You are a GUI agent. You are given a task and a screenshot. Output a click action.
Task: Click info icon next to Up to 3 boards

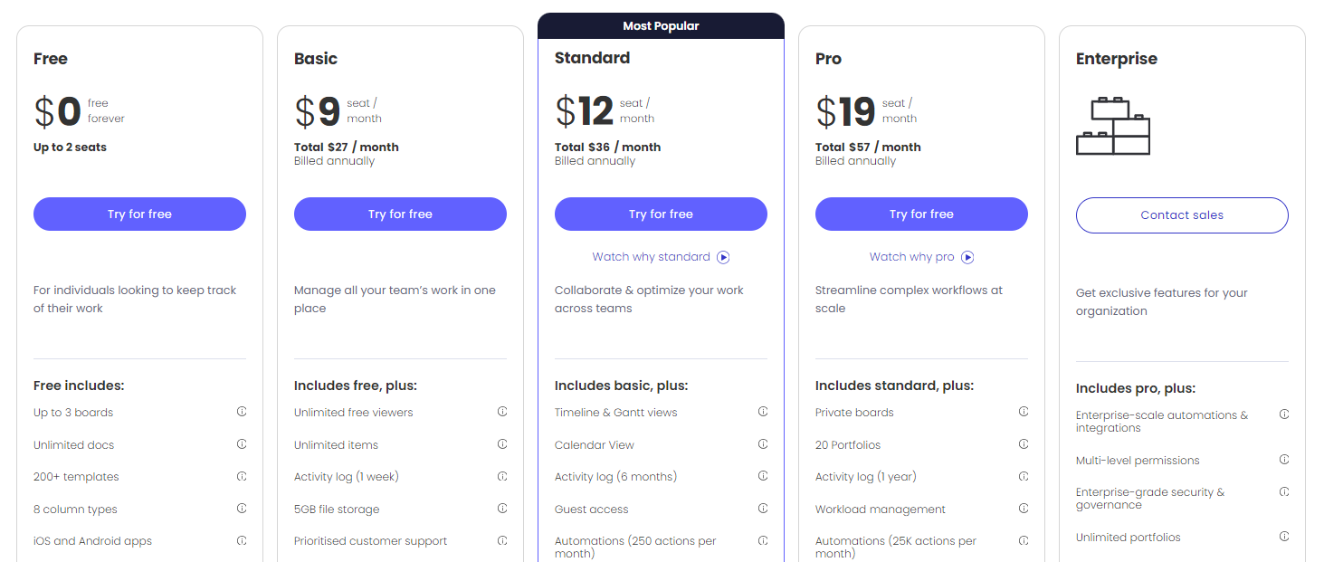pyautogui.click(x=242, y=412)
